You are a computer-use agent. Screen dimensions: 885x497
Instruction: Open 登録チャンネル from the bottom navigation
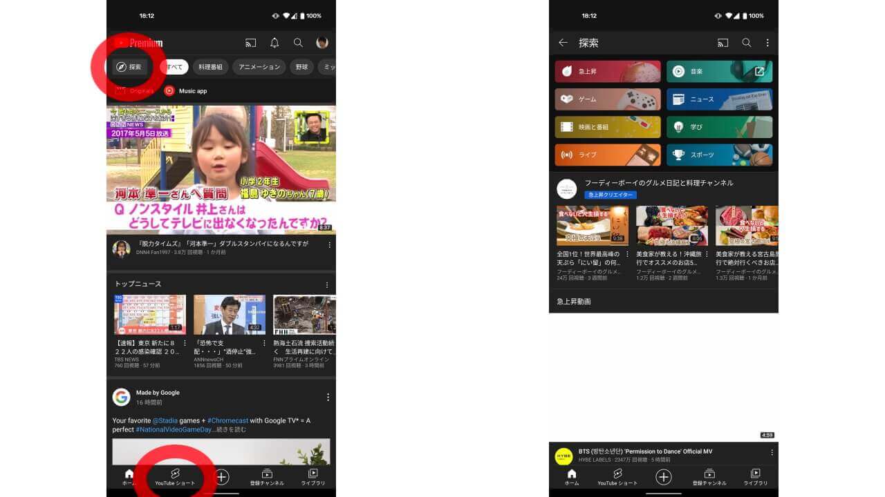pos(266,477)
